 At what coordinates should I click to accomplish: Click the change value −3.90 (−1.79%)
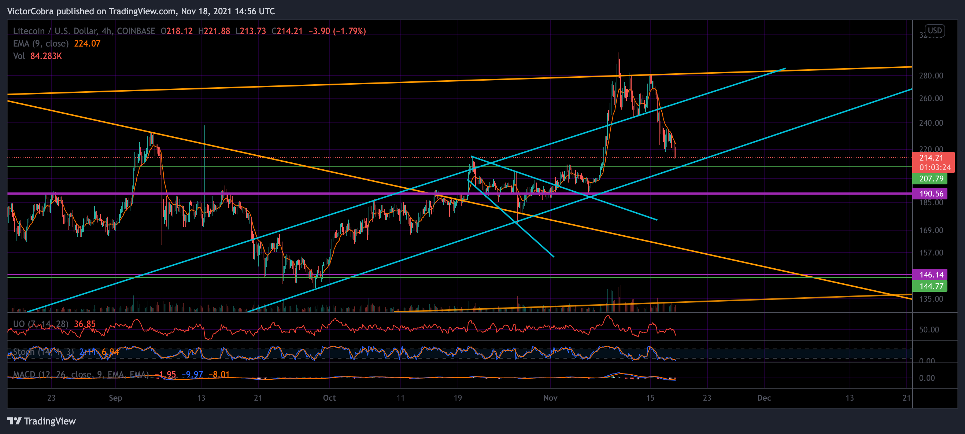[337, 31]
